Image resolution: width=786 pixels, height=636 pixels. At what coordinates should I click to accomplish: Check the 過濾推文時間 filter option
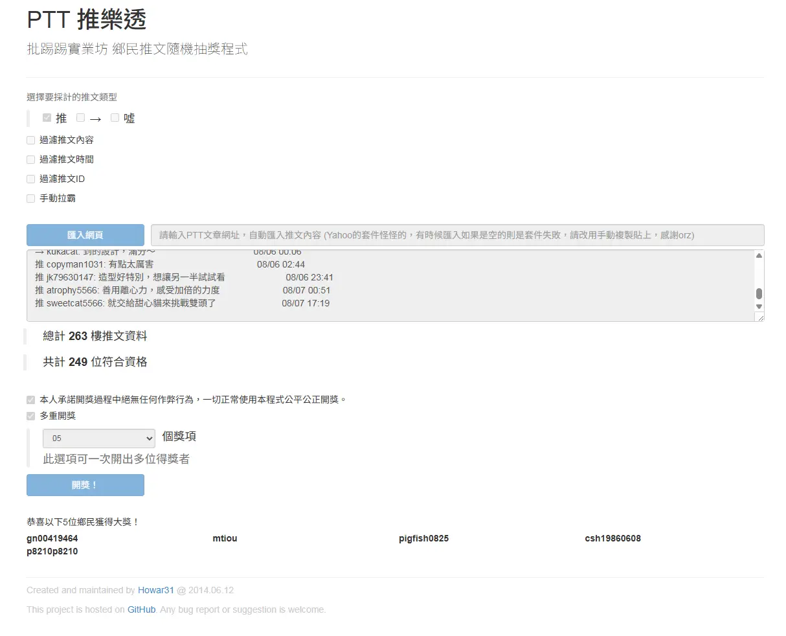[x=31, y=159]
